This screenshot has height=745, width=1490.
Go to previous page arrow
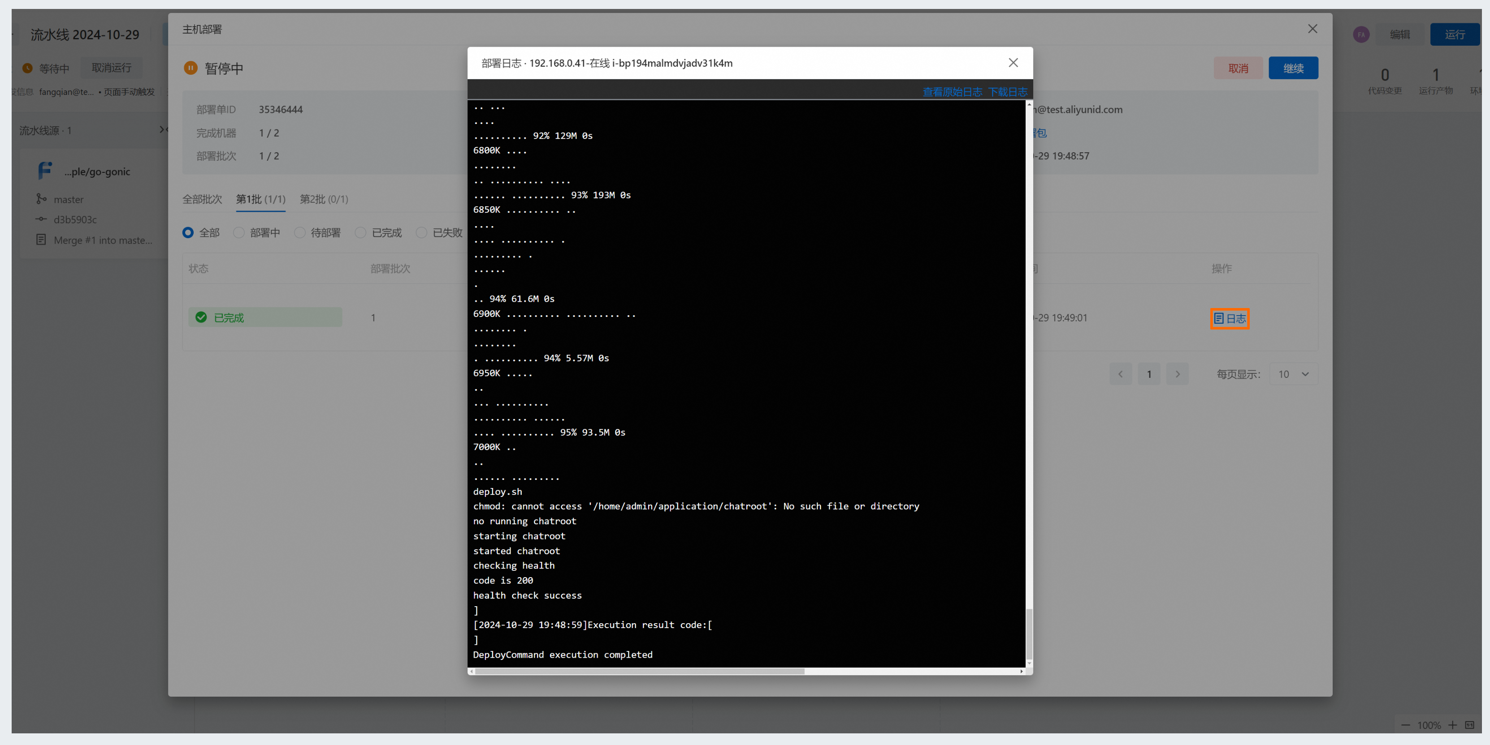[x=1120, y=374]
